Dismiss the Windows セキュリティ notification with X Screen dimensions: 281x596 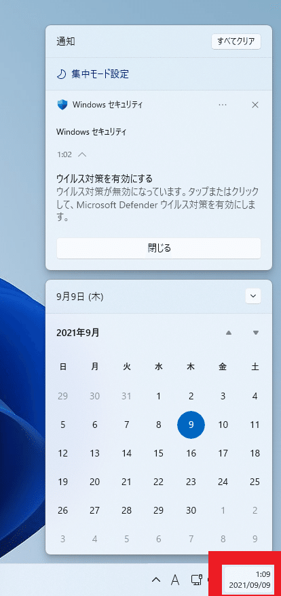tap(255, 105)
